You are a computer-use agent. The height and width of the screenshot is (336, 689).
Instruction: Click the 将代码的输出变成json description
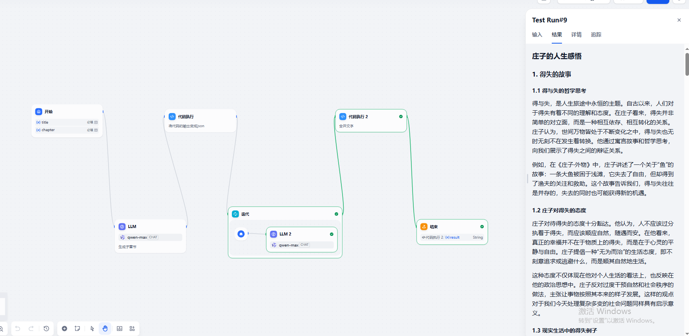point(186,126)
